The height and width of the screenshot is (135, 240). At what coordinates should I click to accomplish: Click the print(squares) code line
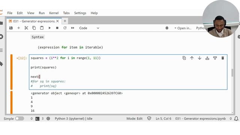coord(43,67)
